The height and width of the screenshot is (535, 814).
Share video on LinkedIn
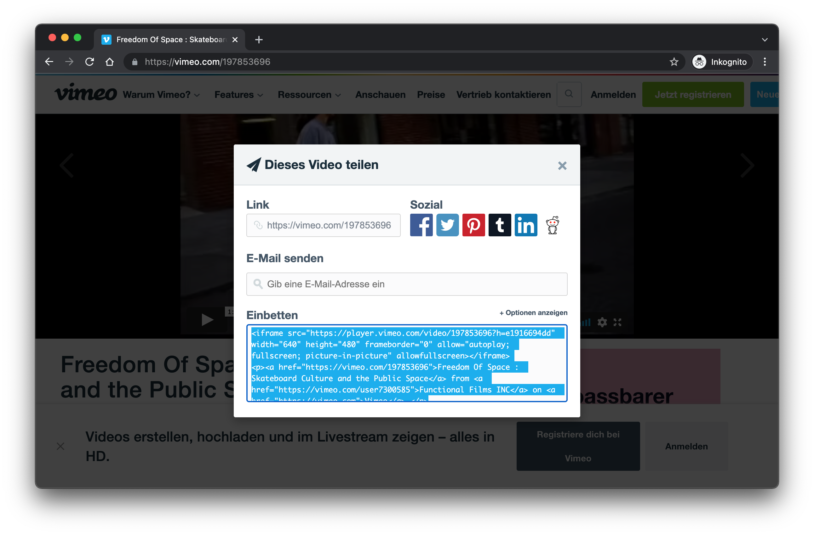point(526,225)
